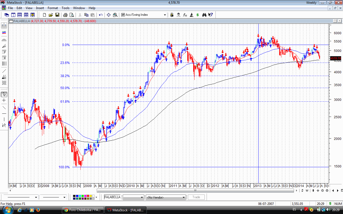Expand the Acc/Swing Index indicator dropdown
The width and height of the screenshot is (343, 214).
[165, 15]
